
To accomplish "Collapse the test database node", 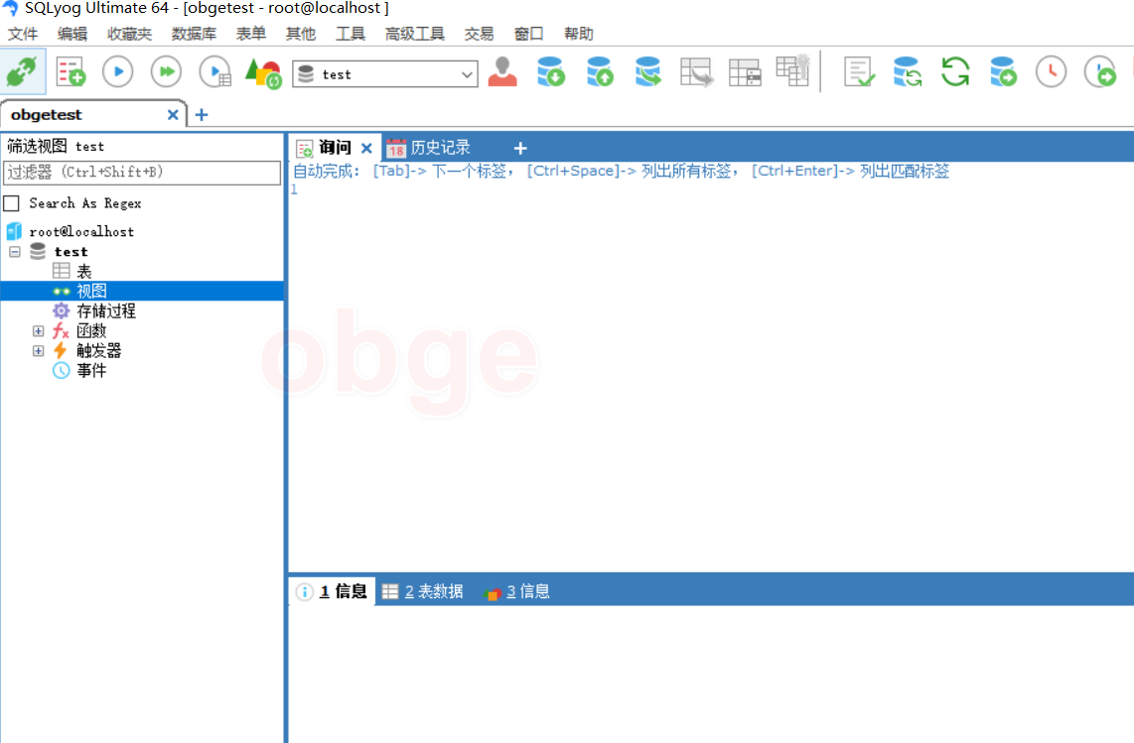I will click(15, 252).
